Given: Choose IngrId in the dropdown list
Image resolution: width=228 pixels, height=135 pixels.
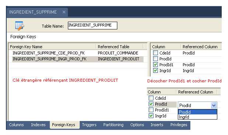Looking at the screenshot, I should (x=197, y=117).
